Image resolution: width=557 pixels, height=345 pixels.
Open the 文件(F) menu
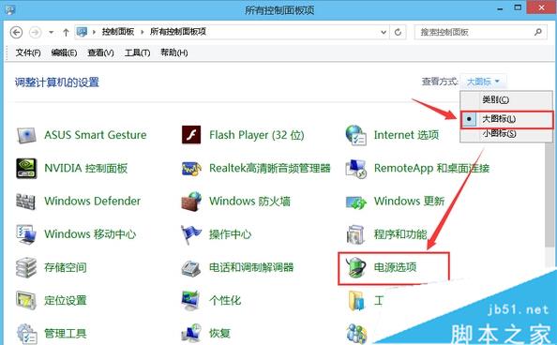(28, 52)
